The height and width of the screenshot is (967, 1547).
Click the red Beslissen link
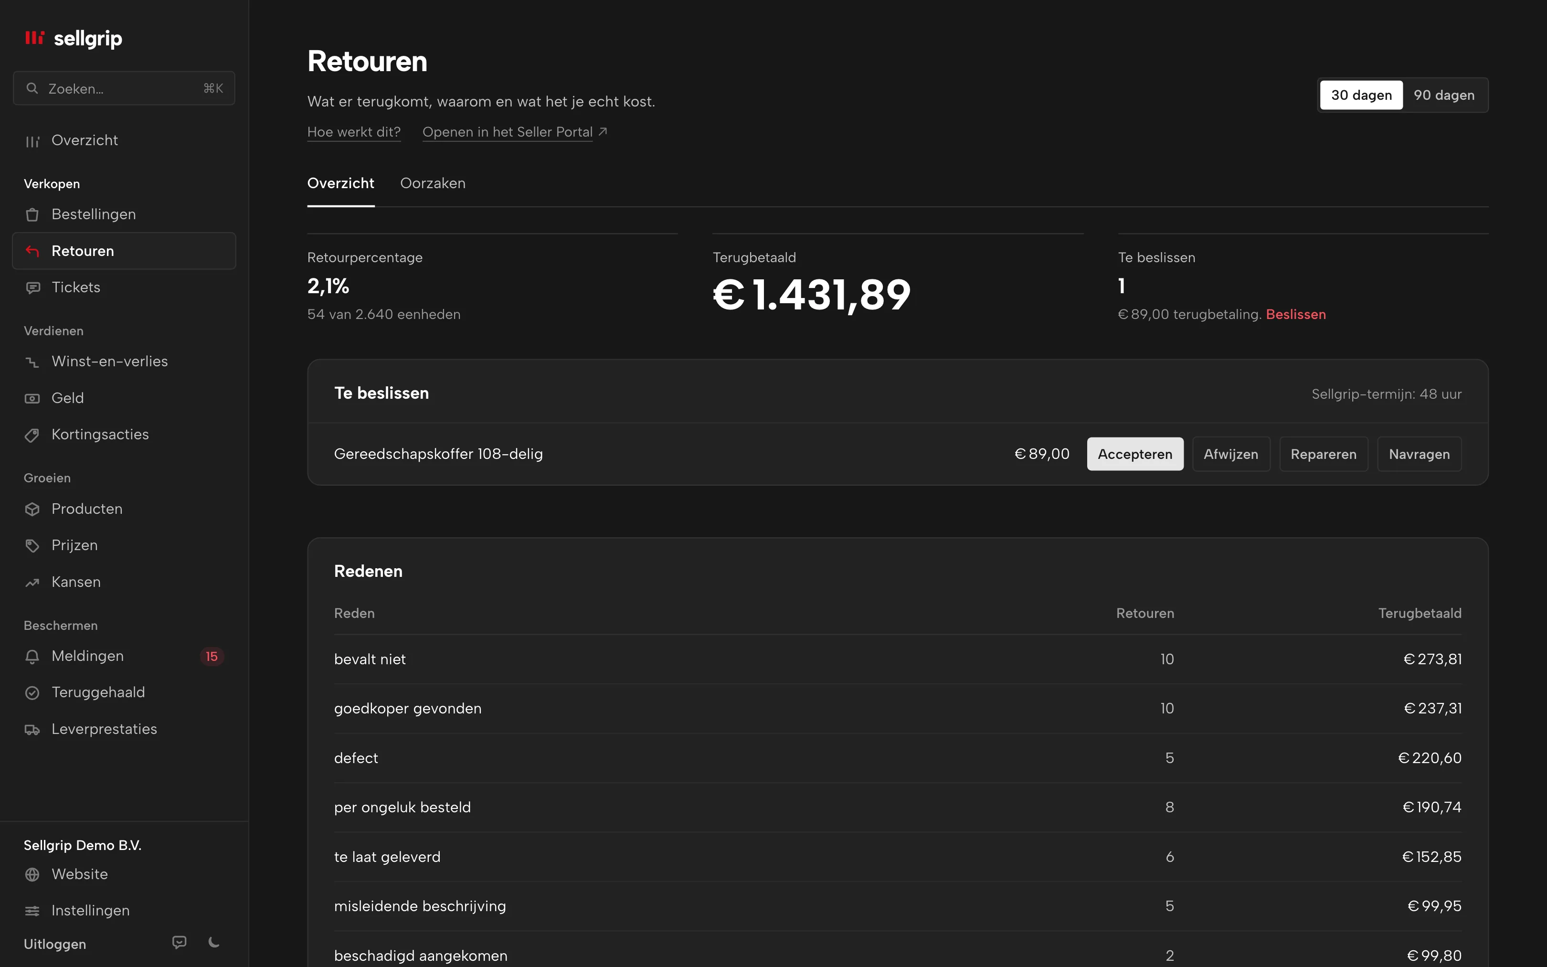pos(1296,315)
